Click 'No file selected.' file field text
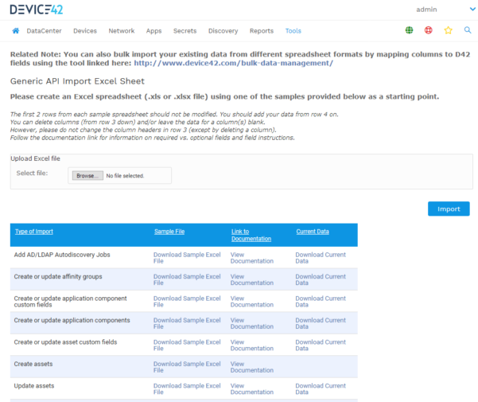Screen dimensions: 478x402 point(125,176)
